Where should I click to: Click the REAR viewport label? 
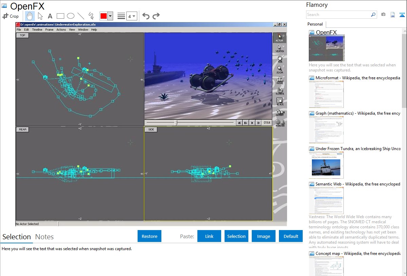click(22, 129)
